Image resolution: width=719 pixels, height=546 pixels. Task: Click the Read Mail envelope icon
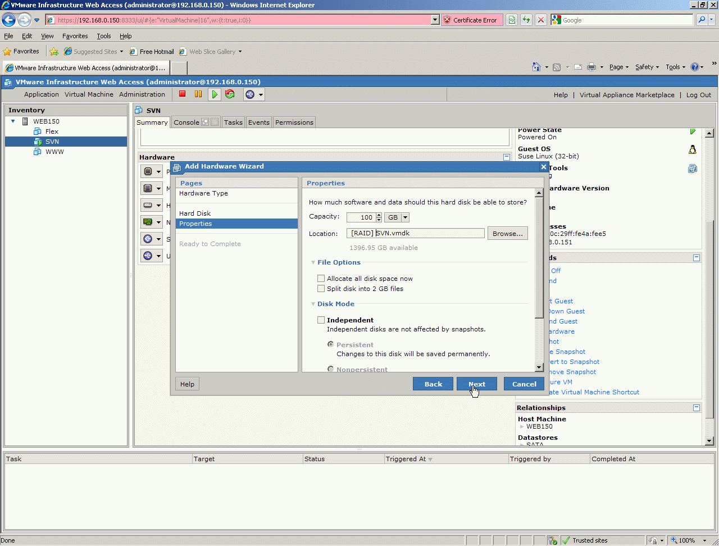577,67
